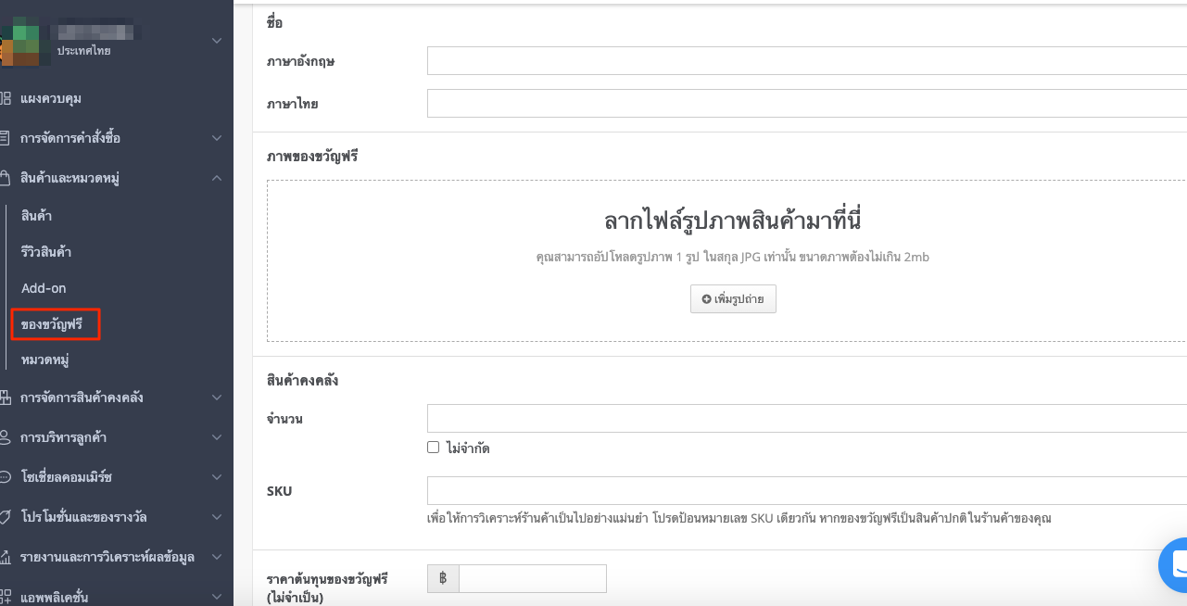Open รีวิวสินค้า submenu item
The image size is (1187, 606).
pyautogui.click(x=46, y=251)
